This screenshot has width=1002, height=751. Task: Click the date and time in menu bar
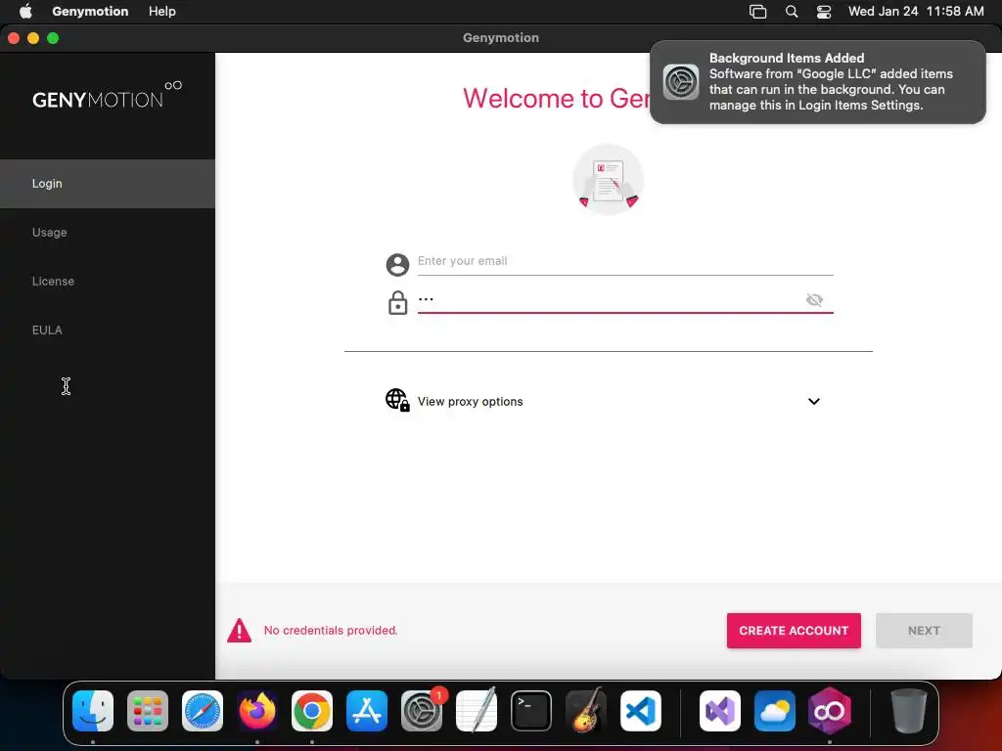coord(916,12)
